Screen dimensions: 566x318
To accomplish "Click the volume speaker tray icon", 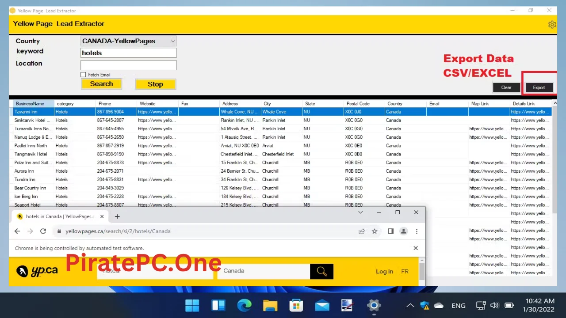I will click(x=494, y=306).
